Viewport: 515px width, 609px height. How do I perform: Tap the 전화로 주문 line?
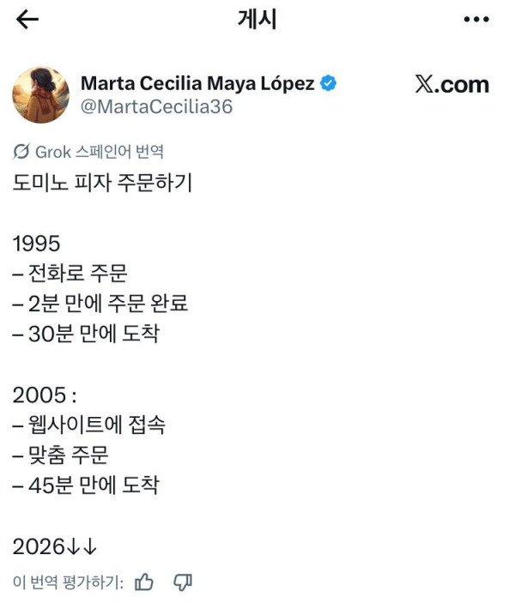tap(70, 273)
